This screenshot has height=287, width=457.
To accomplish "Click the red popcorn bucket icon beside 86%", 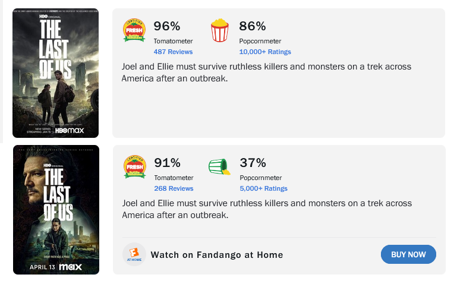I will pyautogui.click(x=220, y=30).
